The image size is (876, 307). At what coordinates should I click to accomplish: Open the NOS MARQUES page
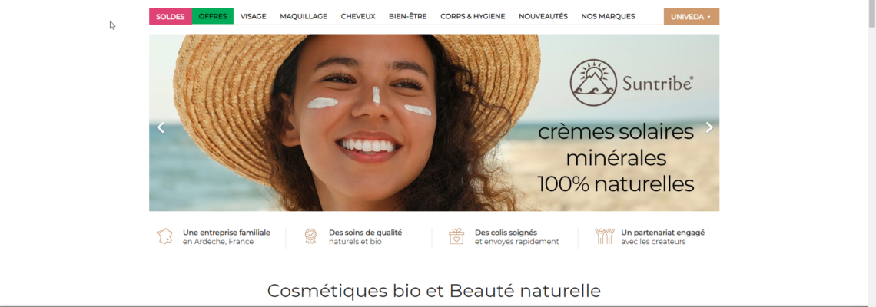(608, 17)
